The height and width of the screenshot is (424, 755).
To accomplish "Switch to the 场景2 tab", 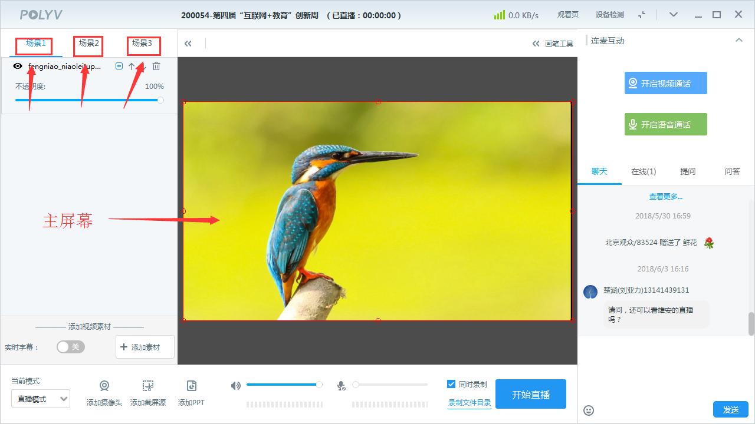I will pos(89,43).
